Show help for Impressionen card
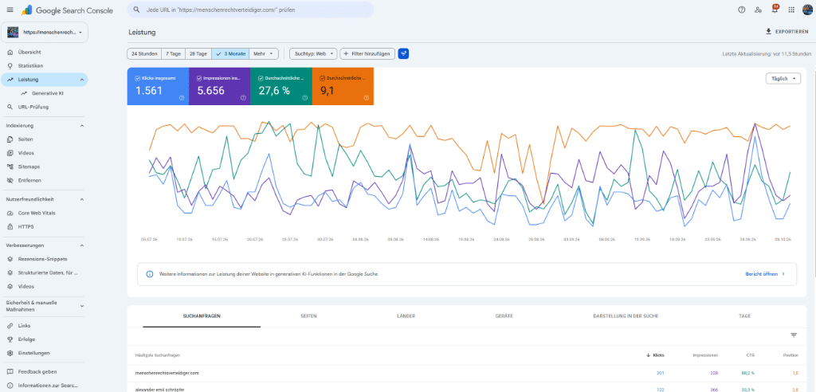Viewport: 816px width, 392px height. coord(243,97)
